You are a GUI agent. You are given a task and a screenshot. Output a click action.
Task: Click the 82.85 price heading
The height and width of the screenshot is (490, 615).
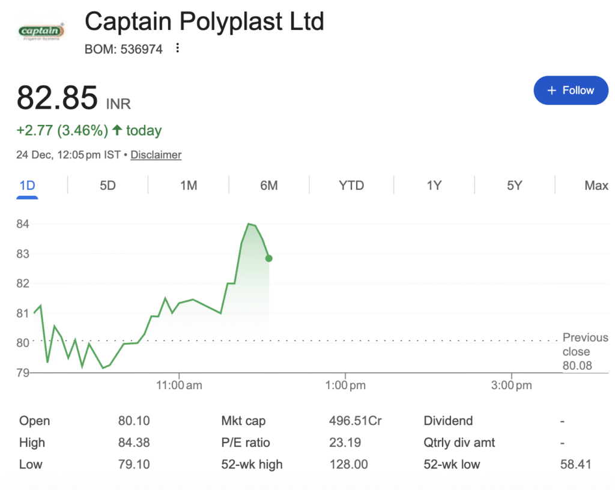point(57,98)
